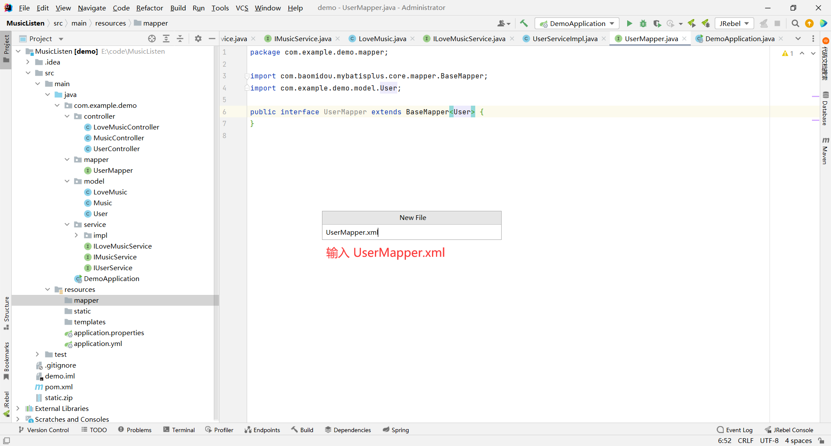Show hidden editor tabs dropdown

pos(798,39)
